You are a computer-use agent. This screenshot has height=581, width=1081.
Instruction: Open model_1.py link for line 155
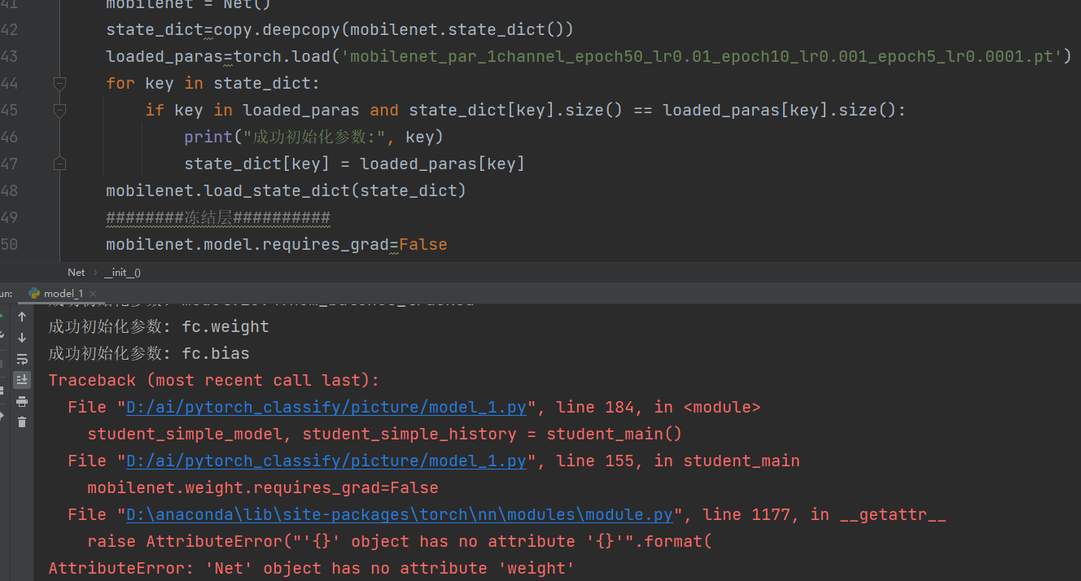click(326, 461)
